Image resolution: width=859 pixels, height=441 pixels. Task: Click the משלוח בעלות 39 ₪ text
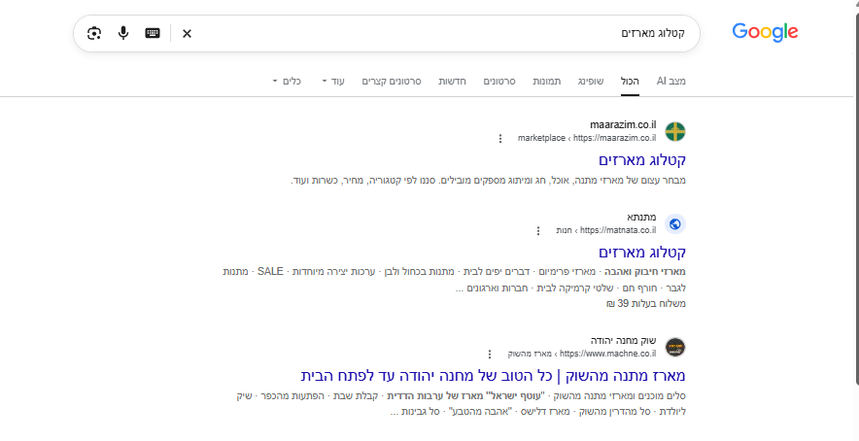click(x=646, y=303)
